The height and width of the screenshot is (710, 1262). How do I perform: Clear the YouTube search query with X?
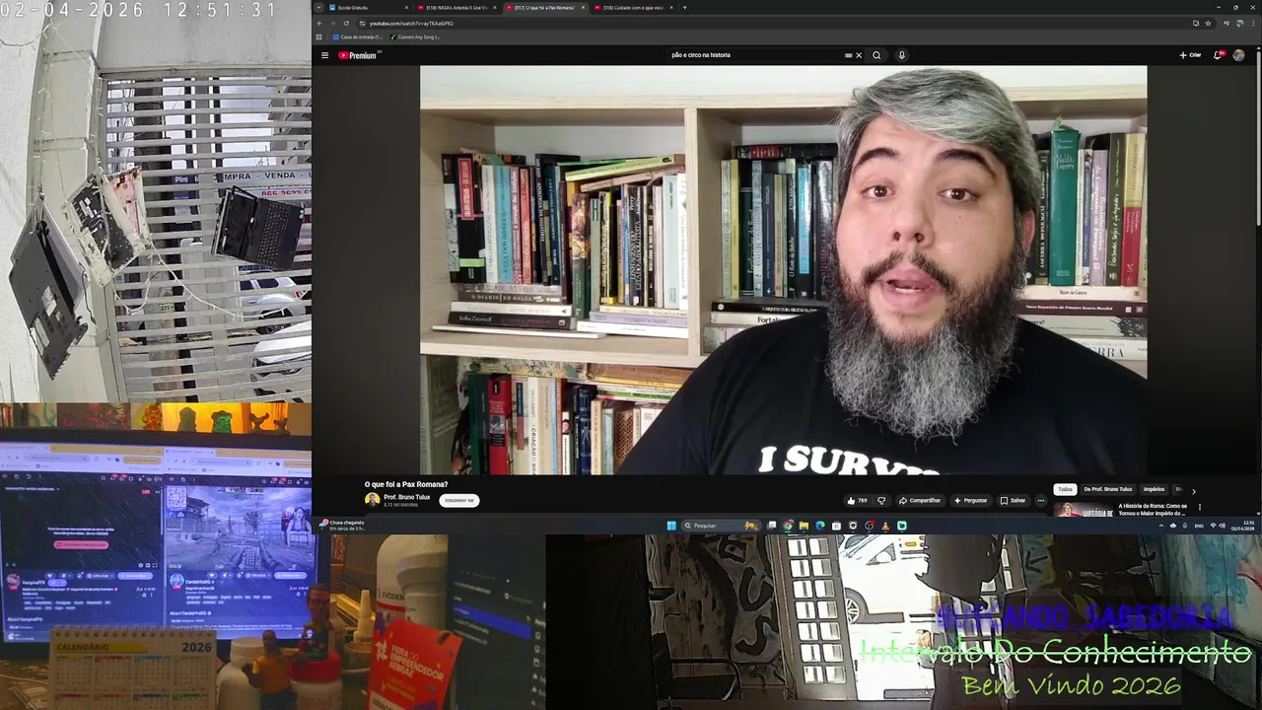pos(858,55)
